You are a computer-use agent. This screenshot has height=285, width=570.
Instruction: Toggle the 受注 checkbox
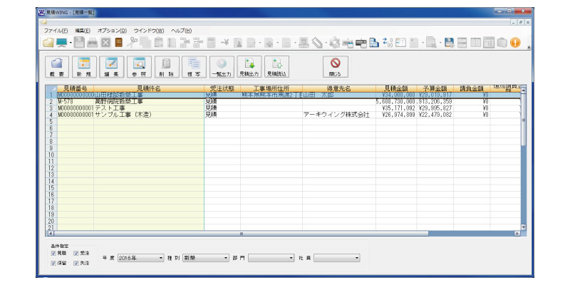point(76,253)
